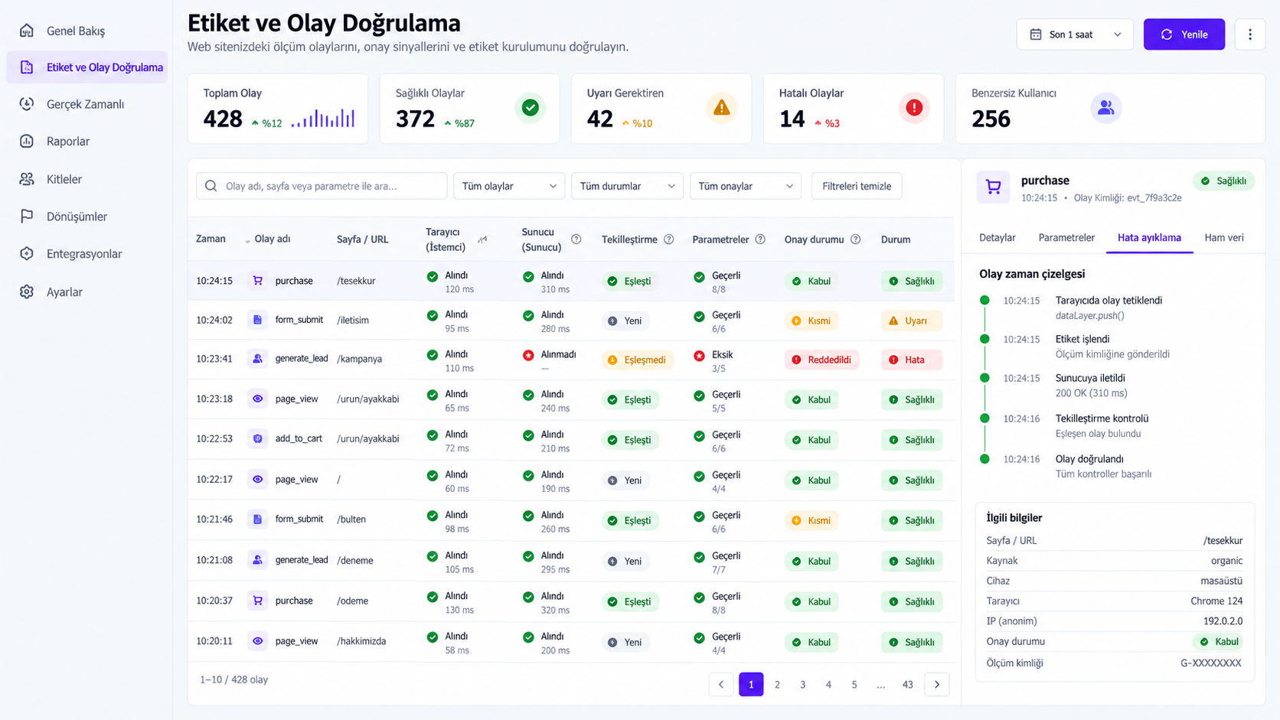Screen dimensions: 1280x720
Task: Click the /urun/ayakkabi URL in add_to_cart row
Action: tap(368, 439)
